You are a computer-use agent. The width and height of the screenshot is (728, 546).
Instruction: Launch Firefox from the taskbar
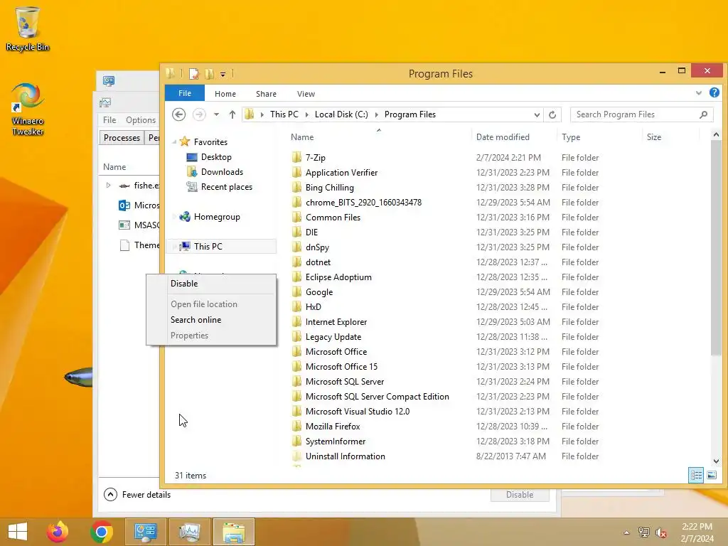coord(58,532)
